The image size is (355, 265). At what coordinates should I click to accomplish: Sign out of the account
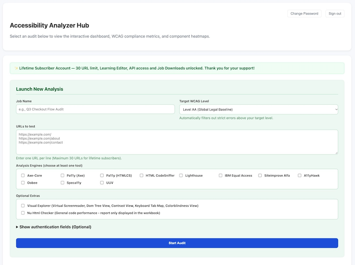point(335,14)
